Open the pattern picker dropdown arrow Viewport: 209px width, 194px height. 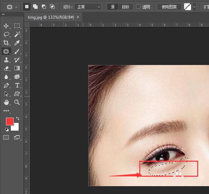tap(195, 7)
